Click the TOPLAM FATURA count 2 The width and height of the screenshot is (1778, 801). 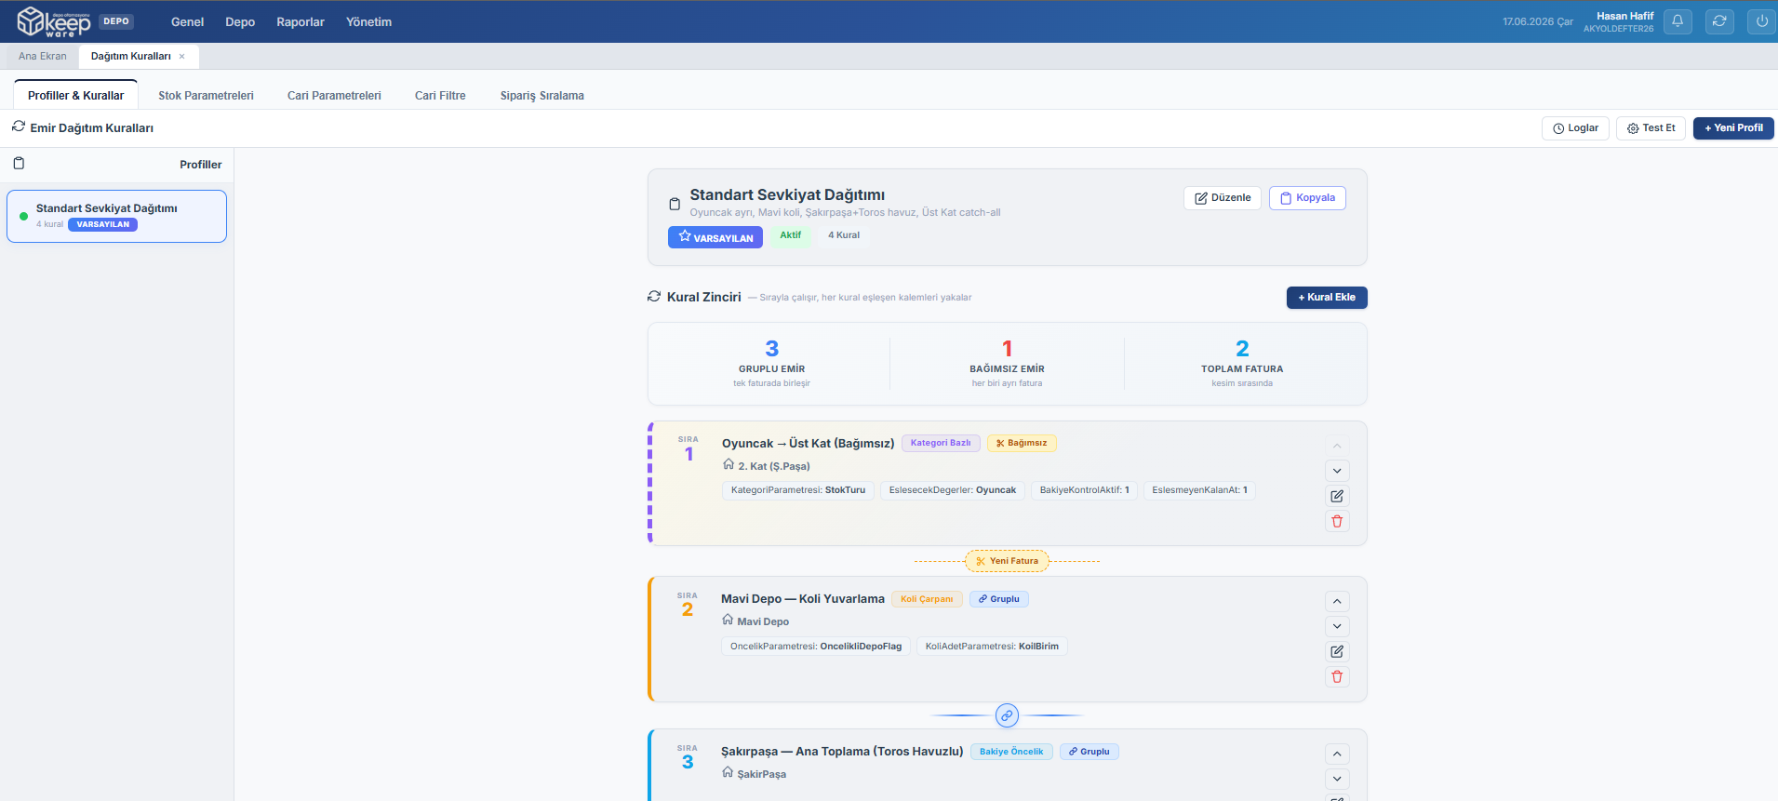1242,349
